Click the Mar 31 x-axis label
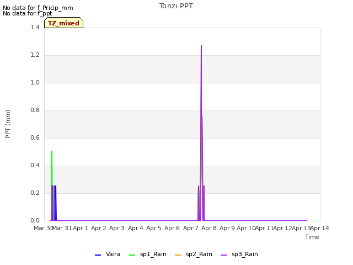353x265 pixels. [x=62, y=228]
